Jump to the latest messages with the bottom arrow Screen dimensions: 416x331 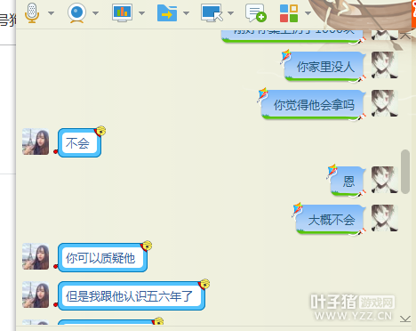(405, 319)
